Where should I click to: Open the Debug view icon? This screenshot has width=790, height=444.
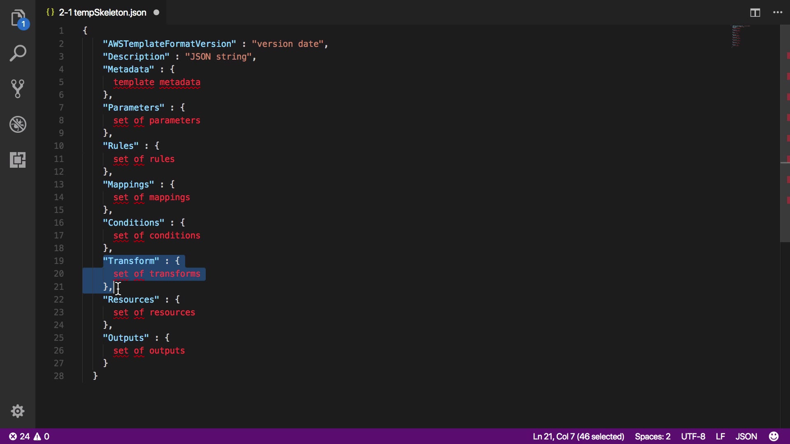(x=18, y=124)
